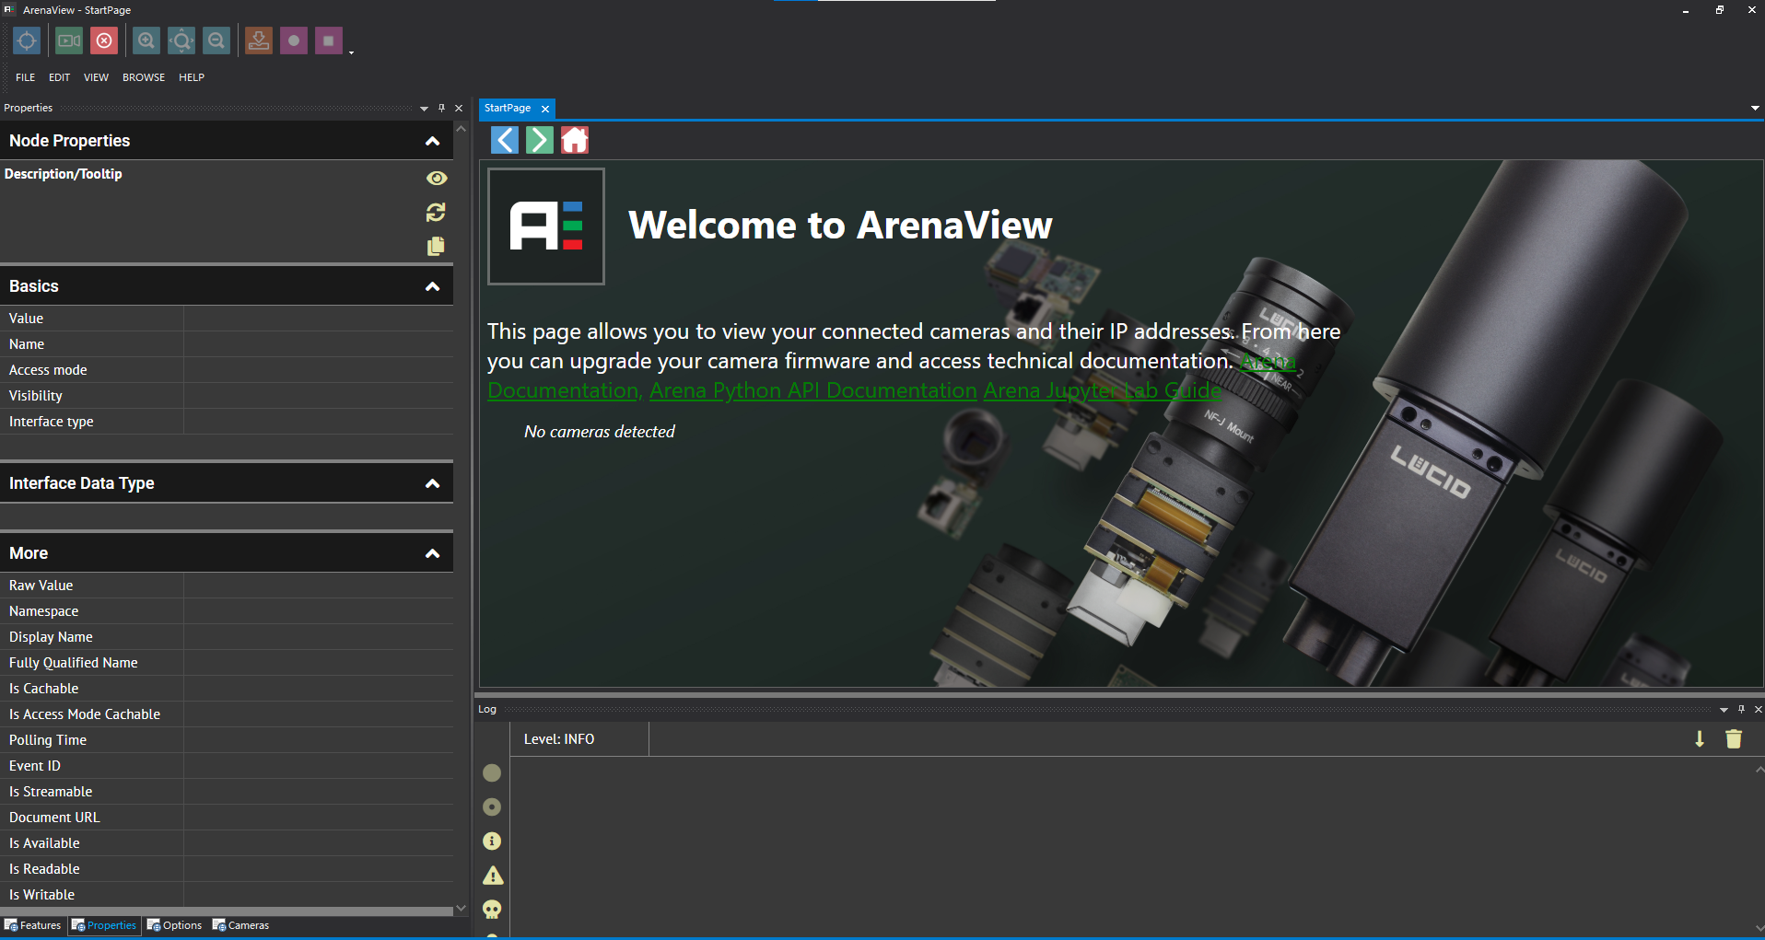Image resolution: width=1765 pixels, height=940 pixels.
Task: Toggle the solid circle log level filter
Action: click(492, 773)
